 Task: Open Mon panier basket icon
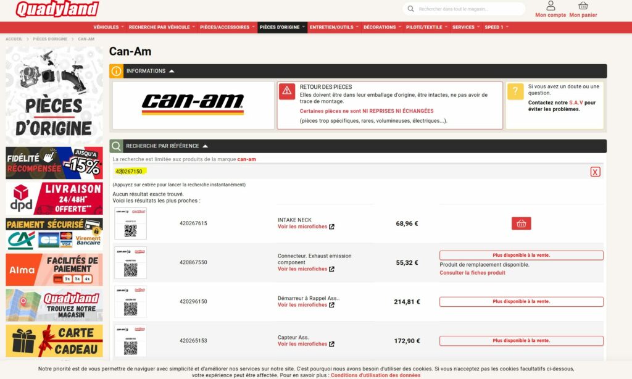pyautogui.click(x=583, y=6)
